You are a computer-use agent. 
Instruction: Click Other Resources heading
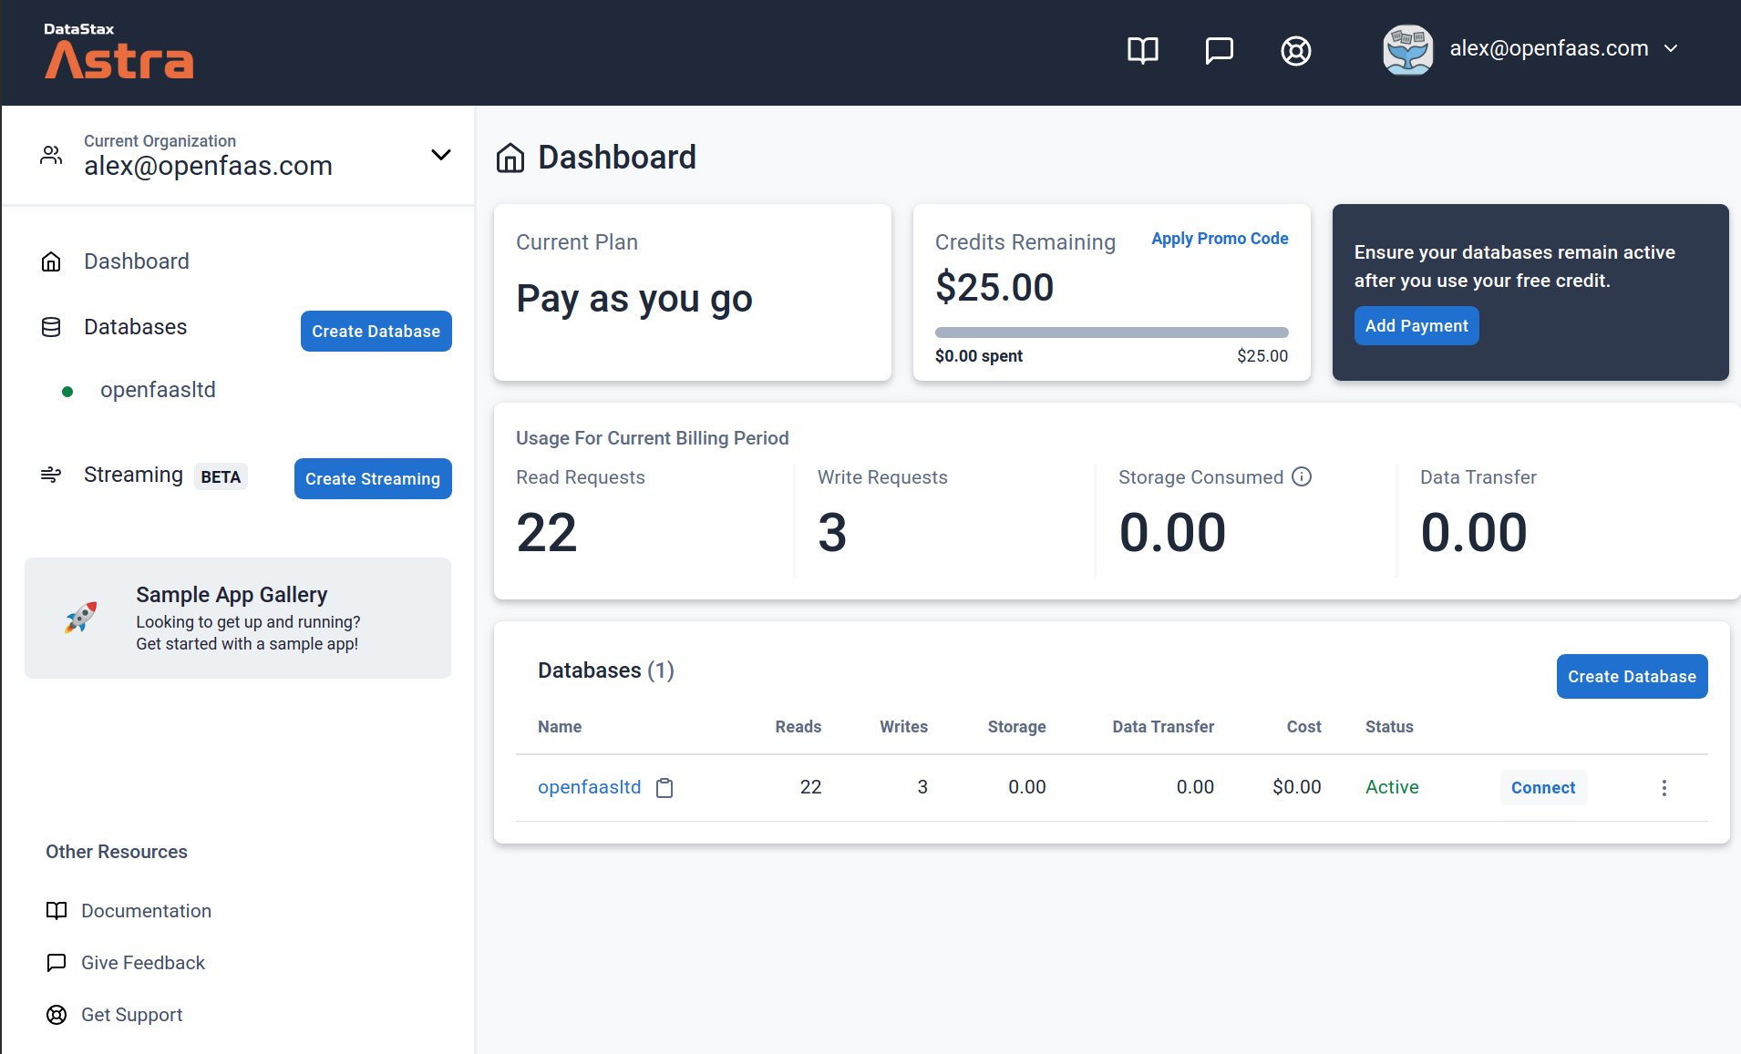coord(117,852)
